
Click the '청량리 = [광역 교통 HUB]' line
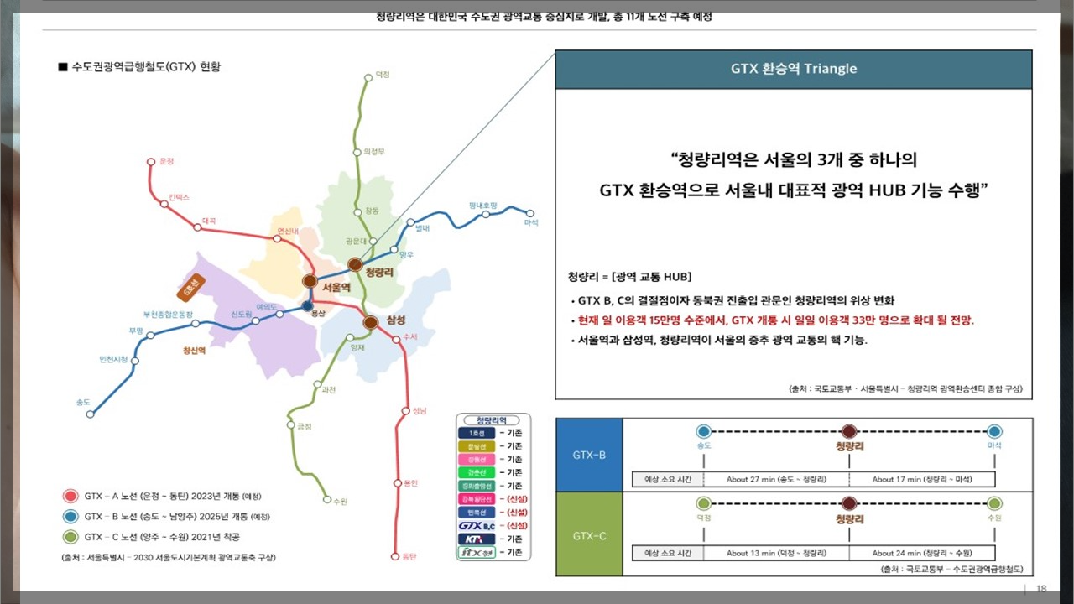(x=629, y=277)
